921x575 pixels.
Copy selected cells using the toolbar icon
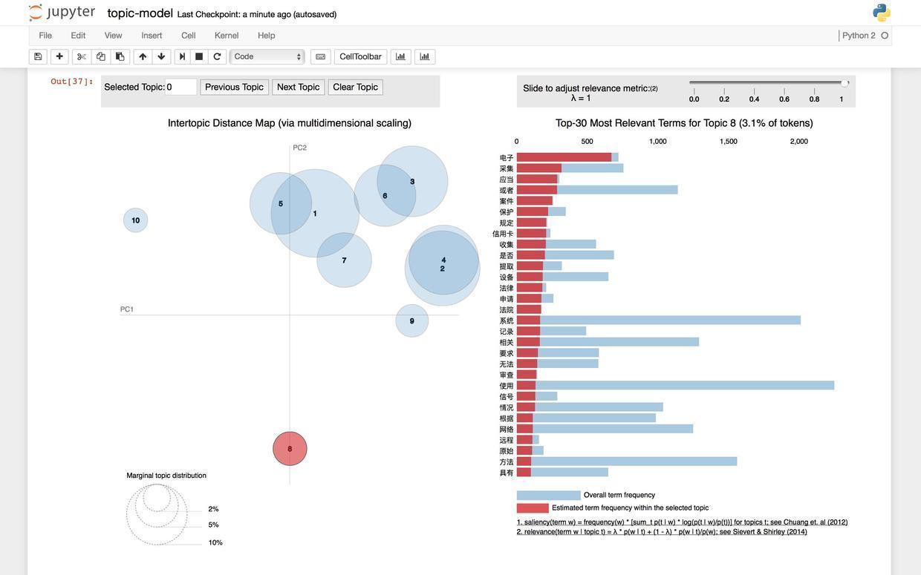click(101, 56)
